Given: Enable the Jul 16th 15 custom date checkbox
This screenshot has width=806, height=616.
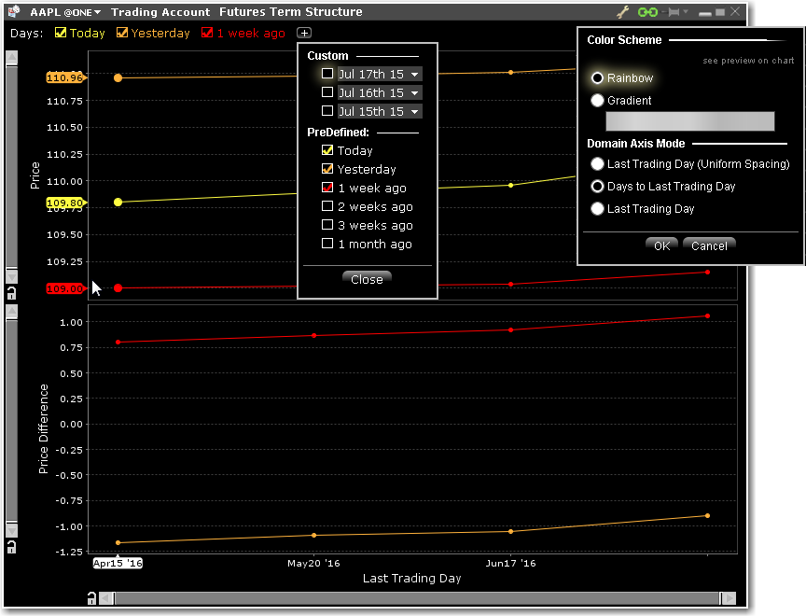Looking at the screenshot, I should [x=327, y=92].
